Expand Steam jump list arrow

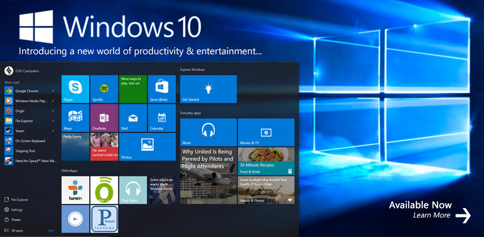[53, 131]
